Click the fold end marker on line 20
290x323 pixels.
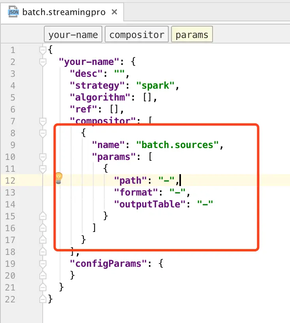point(43,275)
